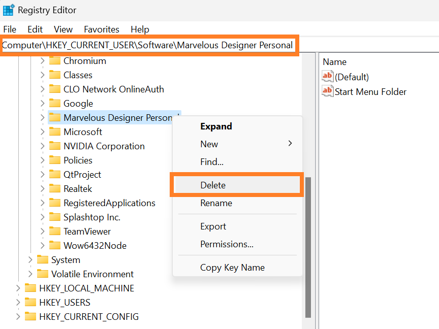Select the TeamViewer folder icon
This screenshot has width=439, height=329.
55,232
